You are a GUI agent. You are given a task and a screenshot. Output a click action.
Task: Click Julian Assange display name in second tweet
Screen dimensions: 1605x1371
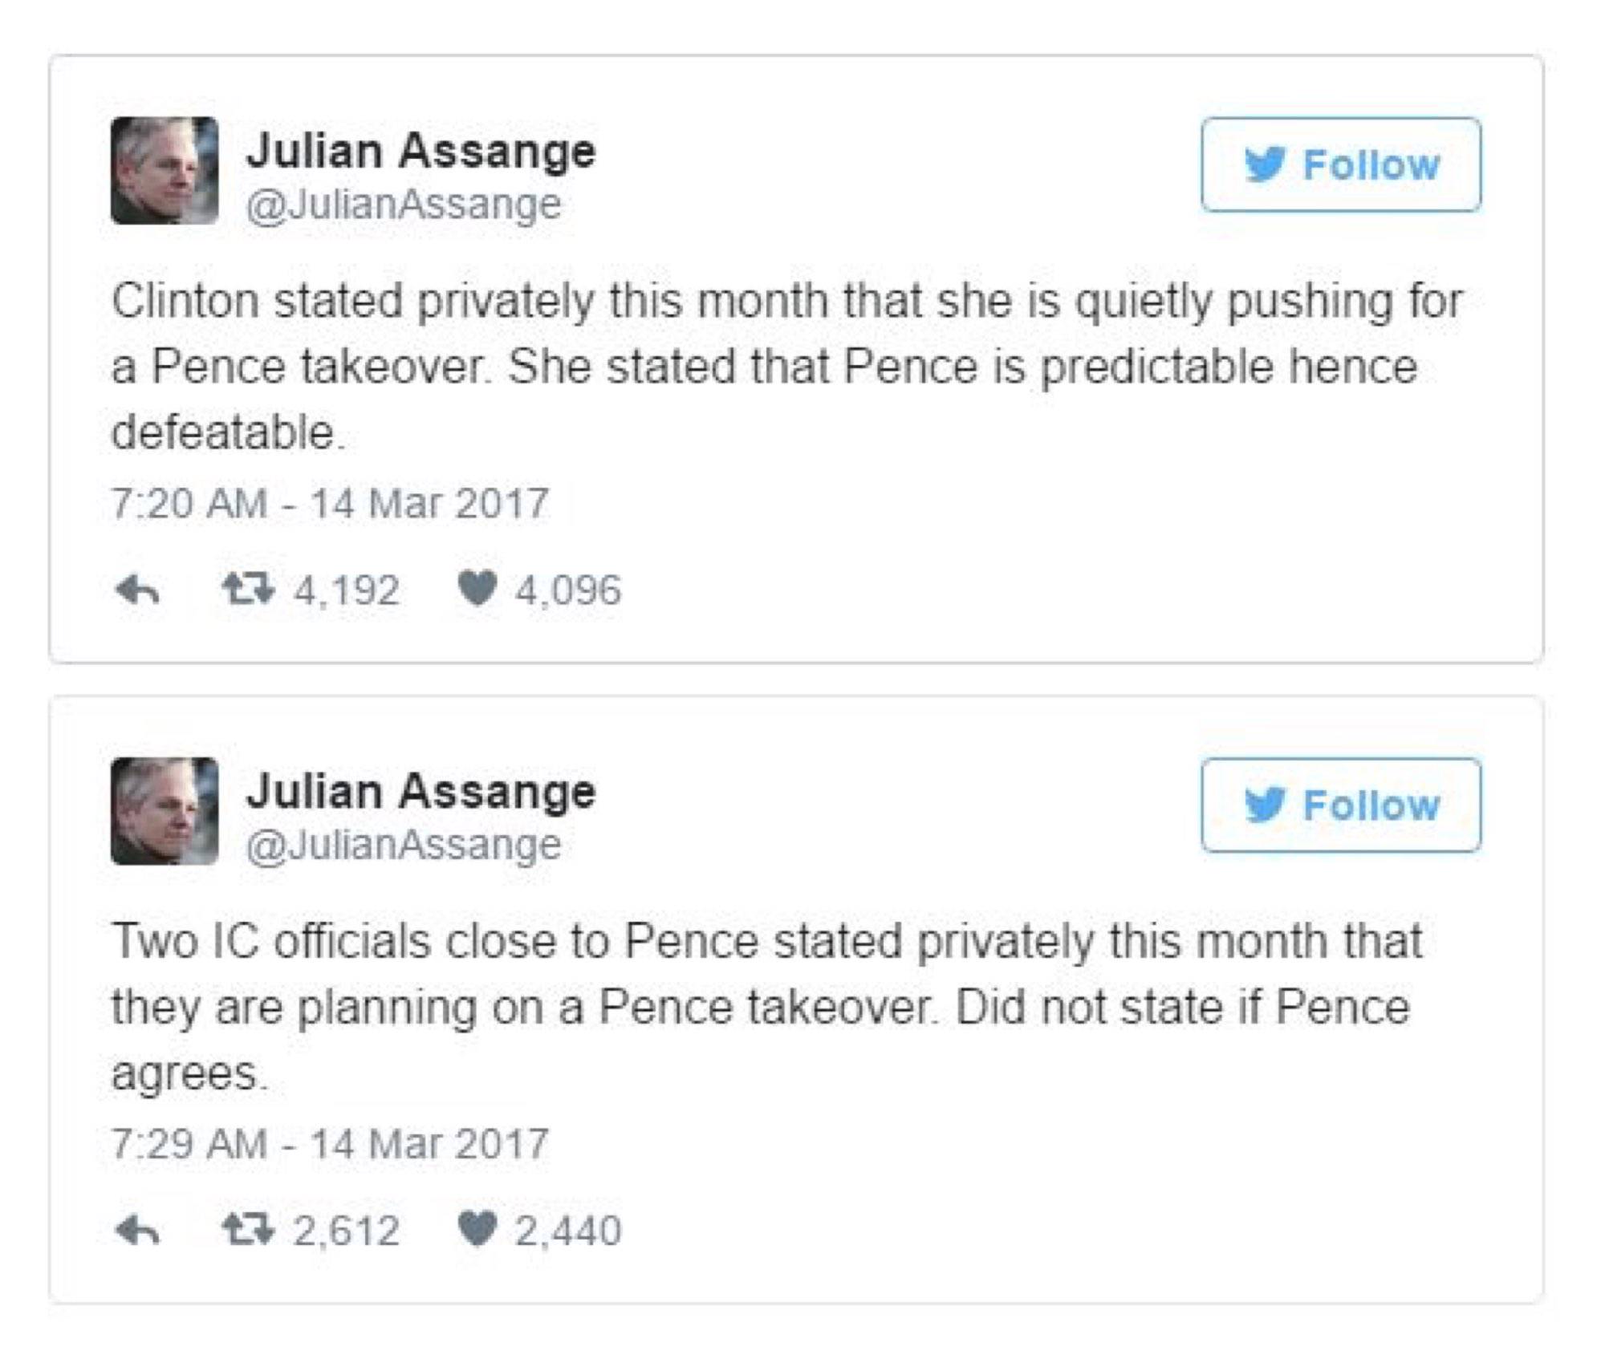[421, 791]
